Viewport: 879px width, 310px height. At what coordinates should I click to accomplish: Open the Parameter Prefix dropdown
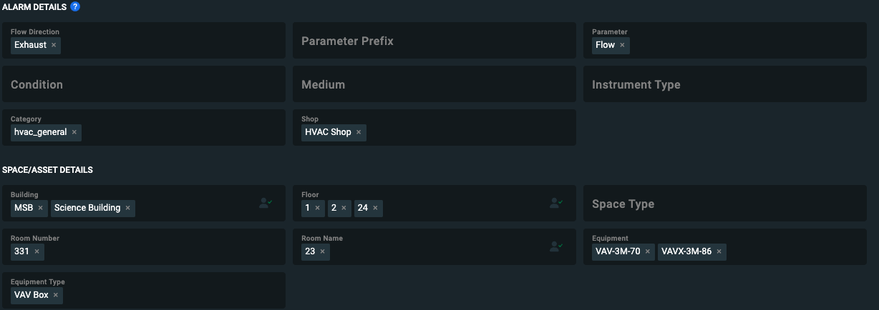coord(434,41)
